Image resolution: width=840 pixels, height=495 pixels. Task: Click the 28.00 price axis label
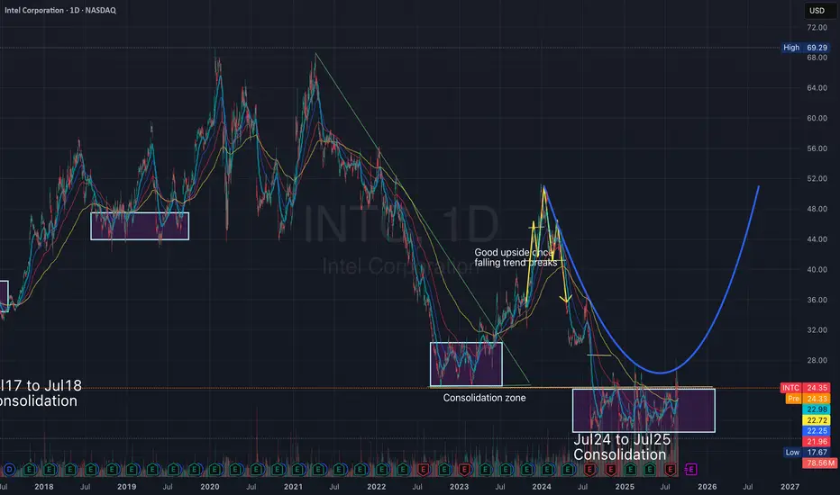(817, 360)
